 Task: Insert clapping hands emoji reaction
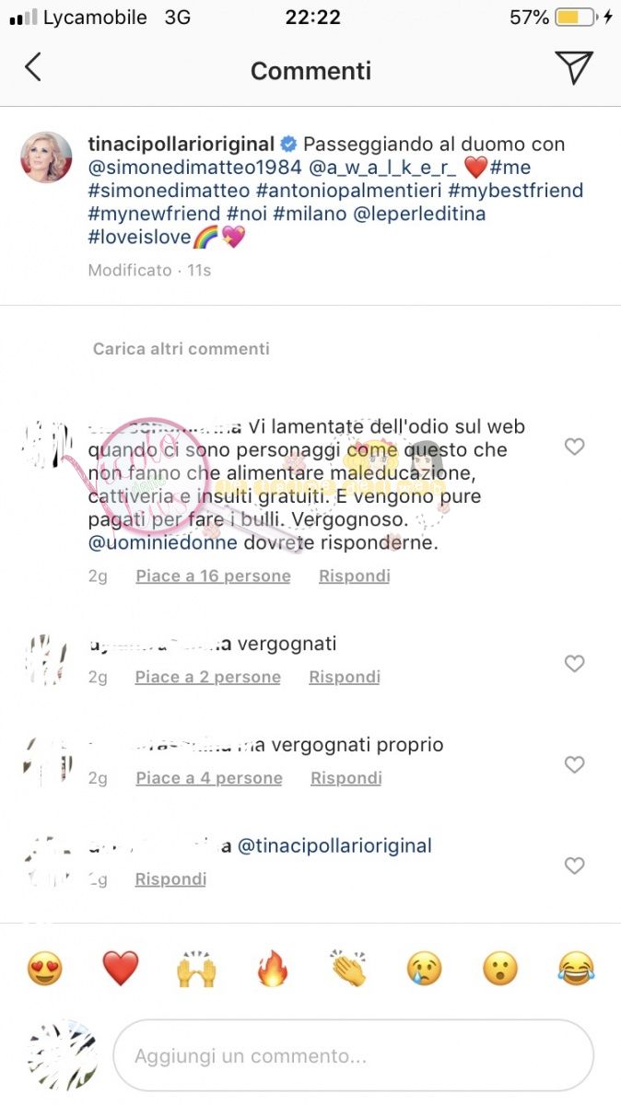(x=348, y=969)
